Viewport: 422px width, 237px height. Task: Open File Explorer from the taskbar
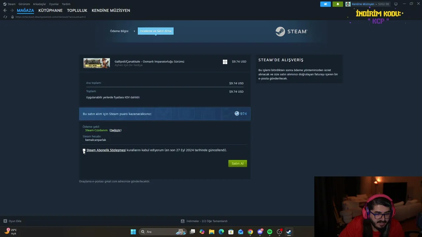pyautogui.click(x=212, y=232)
